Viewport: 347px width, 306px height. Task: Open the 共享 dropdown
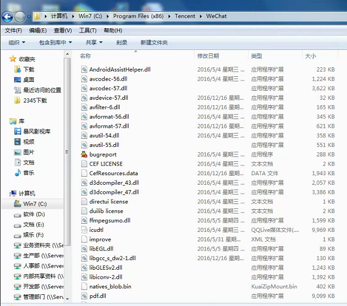pos(94,42)
